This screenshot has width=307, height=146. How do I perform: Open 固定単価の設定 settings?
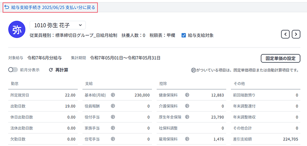pyautogui.click(x=281, y=59)
